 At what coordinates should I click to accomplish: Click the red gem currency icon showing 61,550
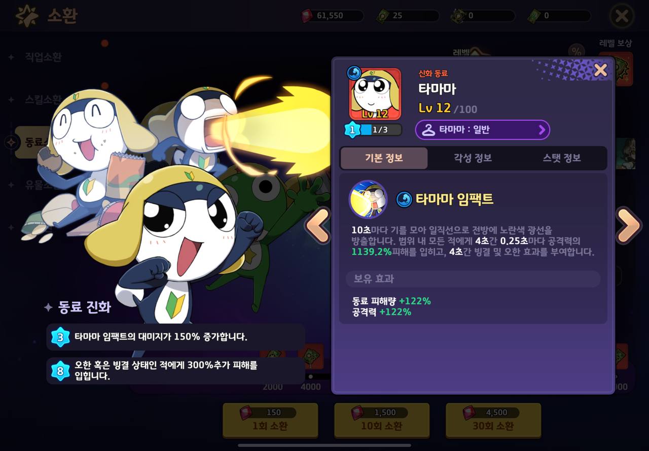(x=307, y=16)
